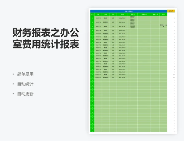The width and height of the screenshot is (184, 141).
Task: Click the 备注 column header
Action: [x=163, y=14]
